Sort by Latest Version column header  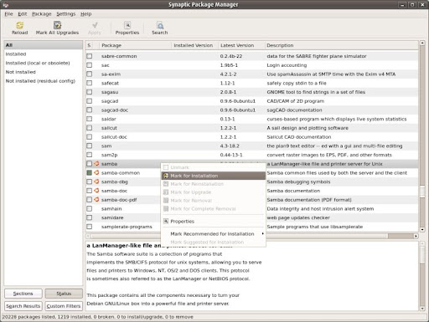pos(241,45)
